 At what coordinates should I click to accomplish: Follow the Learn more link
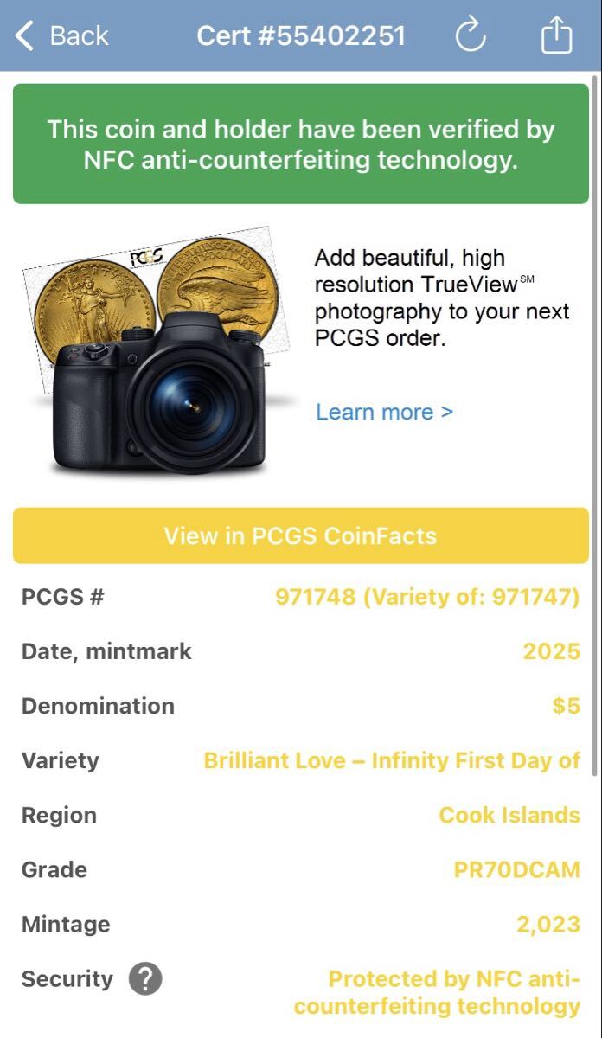(x=384, y=412)
